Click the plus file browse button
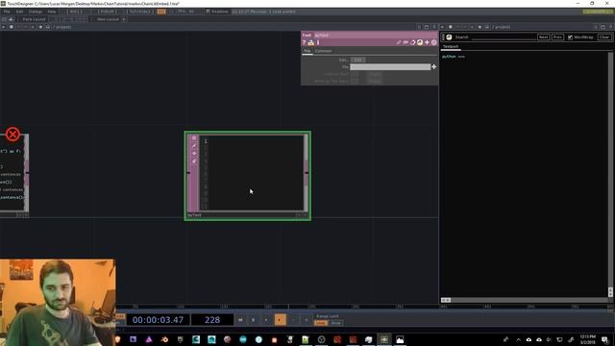 tap(433, 67)
